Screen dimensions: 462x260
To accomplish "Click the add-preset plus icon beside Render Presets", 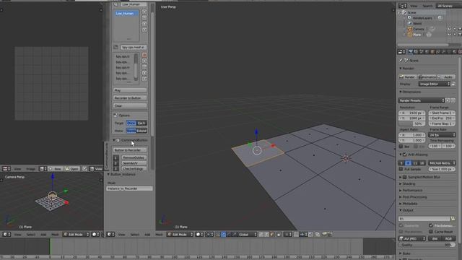I will pyautogui.click(x=448, y=100).
